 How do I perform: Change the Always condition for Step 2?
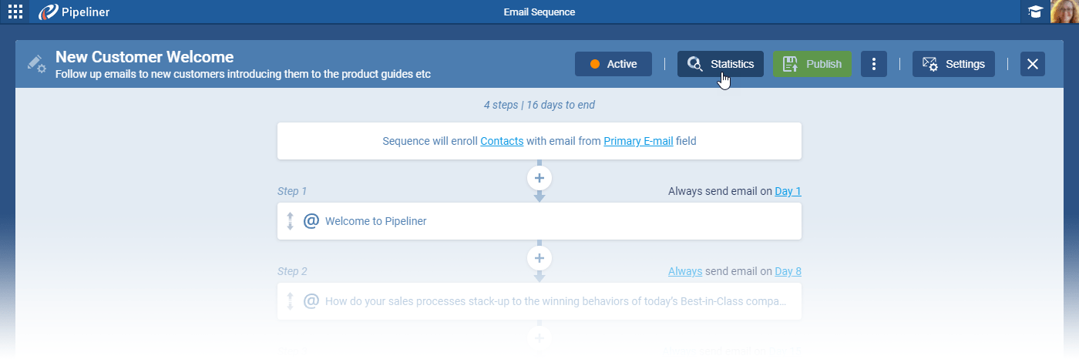pyautogui.click(x=685, y=271)
